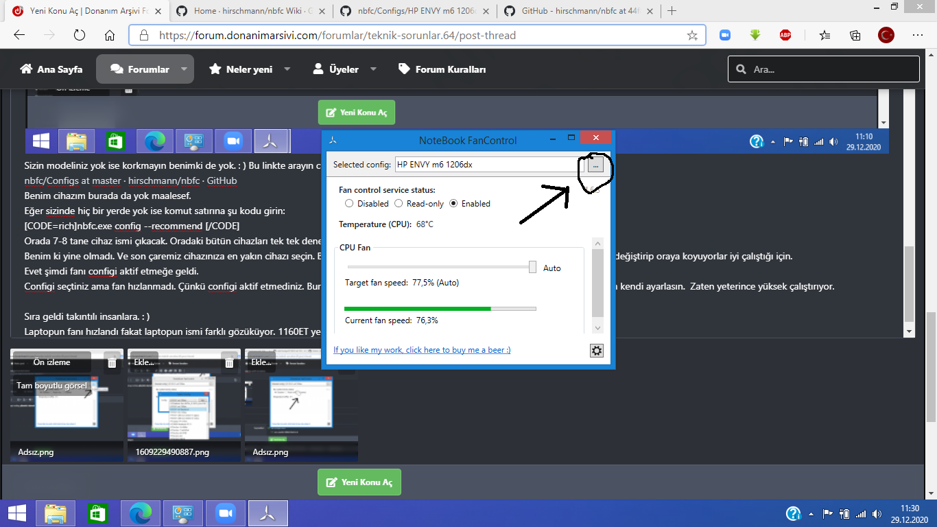Viewport: 937px width, 527px height.
Task: Click the forum search box 'Ara...'
Action: [x=824, y=69]
